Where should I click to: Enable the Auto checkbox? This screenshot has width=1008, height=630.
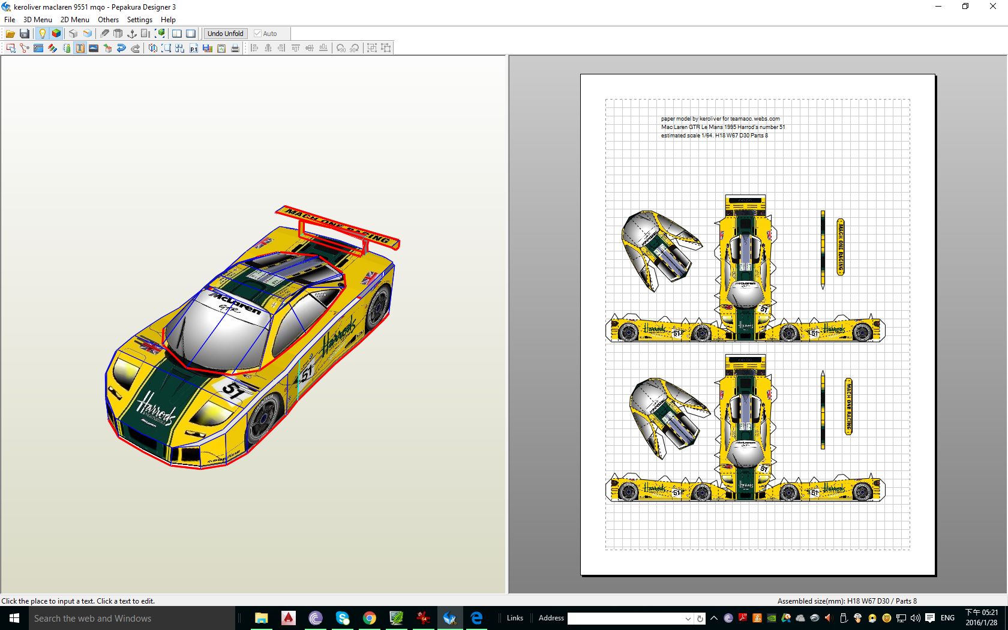pyautogui.click(x=258, y=34)
